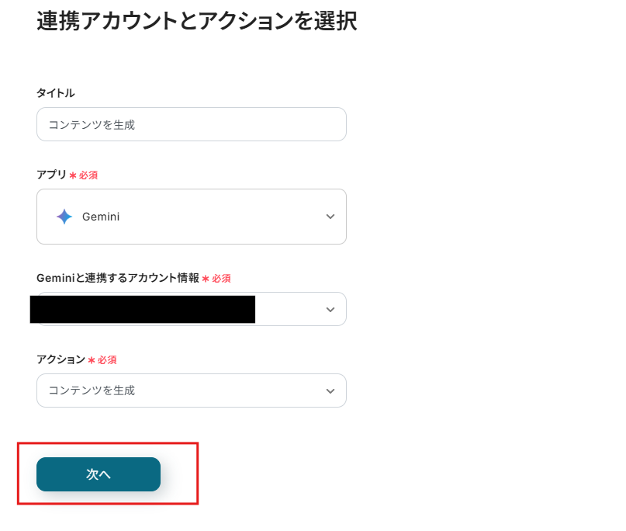Click the Gemini sparkle icon

64,217
